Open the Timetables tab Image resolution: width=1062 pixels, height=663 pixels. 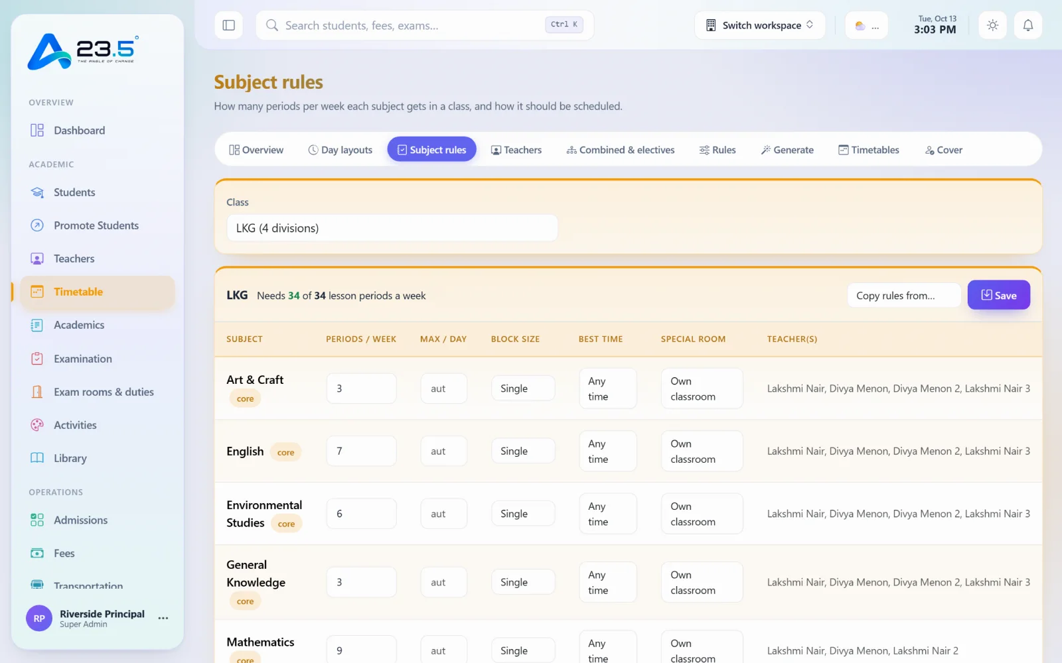point(869,150)
